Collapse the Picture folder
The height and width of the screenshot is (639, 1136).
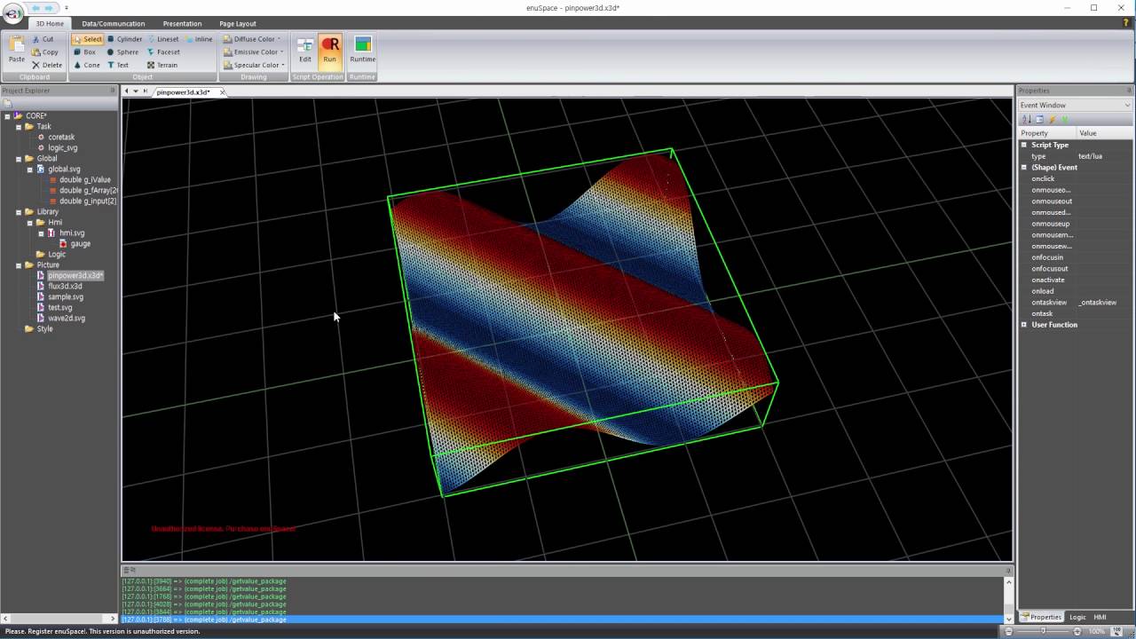click(x=18, y=265)
